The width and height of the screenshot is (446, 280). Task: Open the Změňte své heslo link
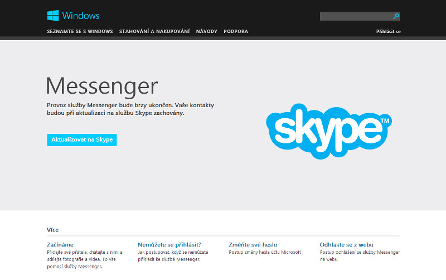pyautogui.click(x=253, y=245)
